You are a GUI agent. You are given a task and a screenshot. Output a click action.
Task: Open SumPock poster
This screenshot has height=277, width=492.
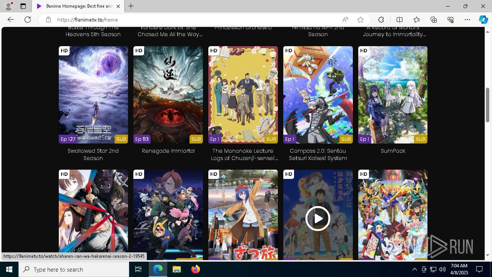click(x=393, y=95)
